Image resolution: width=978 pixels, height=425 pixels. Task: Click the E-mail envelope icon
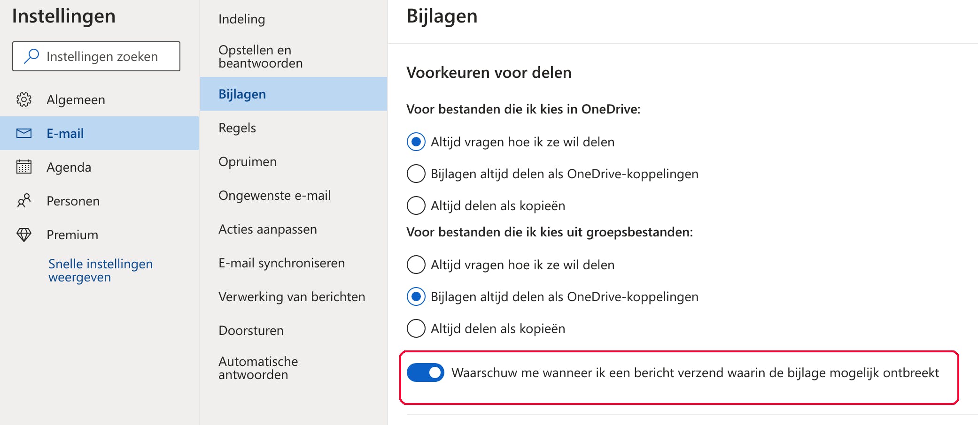[24, 133]
